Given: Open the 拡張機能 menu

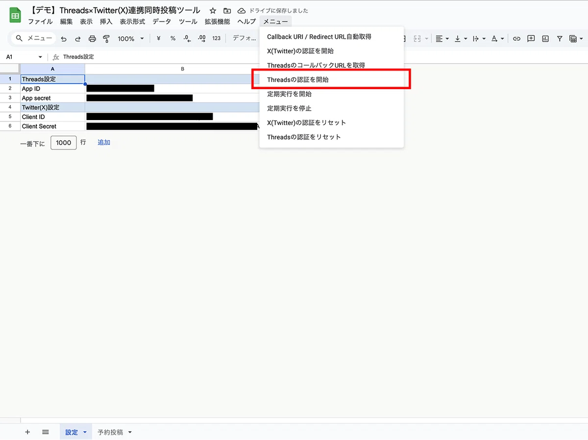Looking at the screenshot, I should pos(217,22).
